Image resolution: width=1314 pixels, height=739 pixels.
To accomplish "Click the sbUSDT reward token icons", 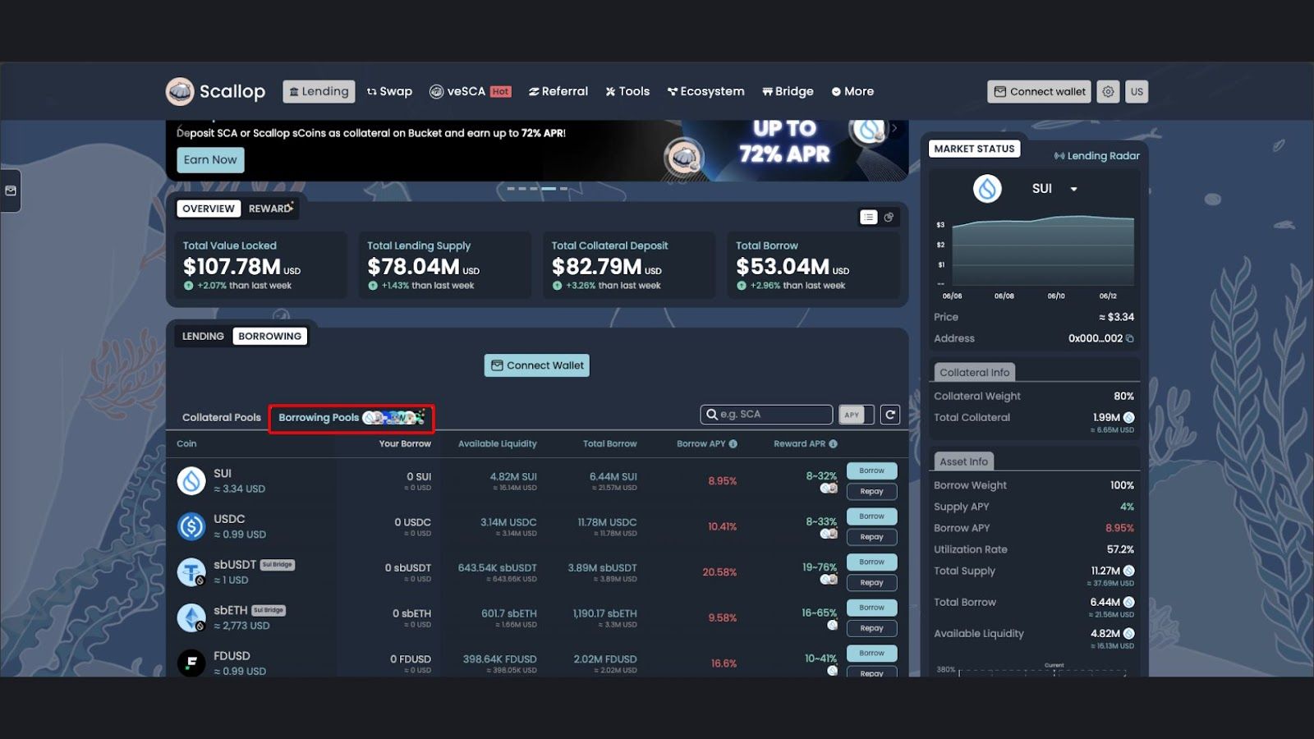I will click(829, 580).
